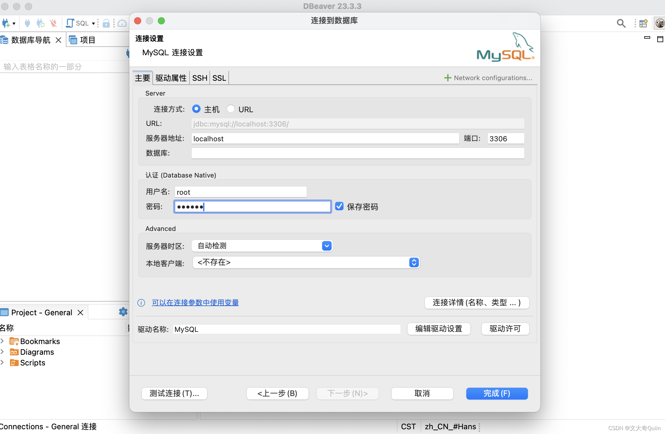The height and width of the screenshot is (434, 665).
Task: Select the URL connection radio button
Action: [230, 109]
